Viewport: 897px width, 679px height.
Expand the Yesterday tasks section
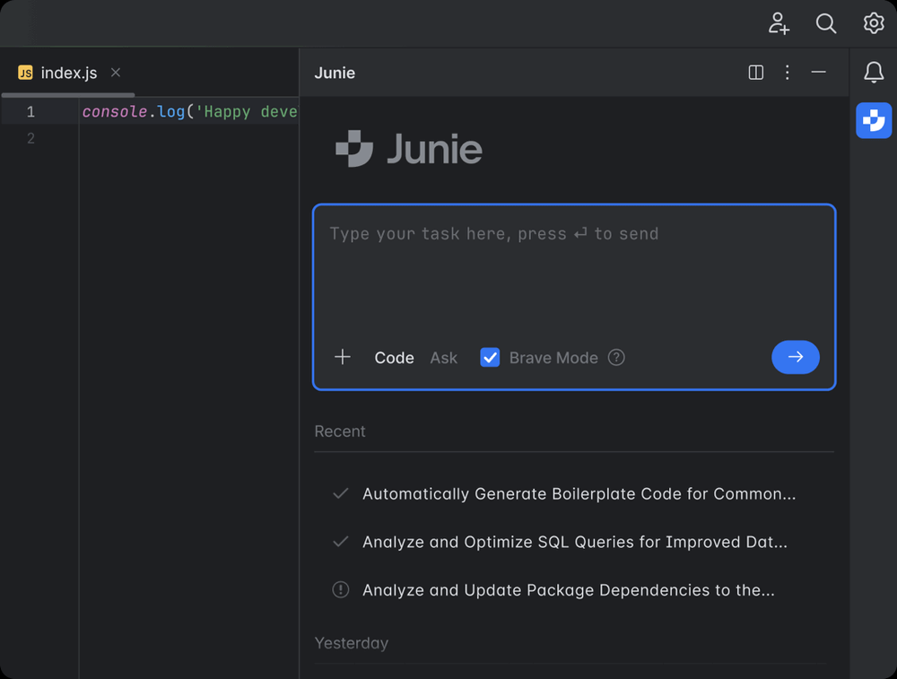pyautogui.click(x=351, y=643)
